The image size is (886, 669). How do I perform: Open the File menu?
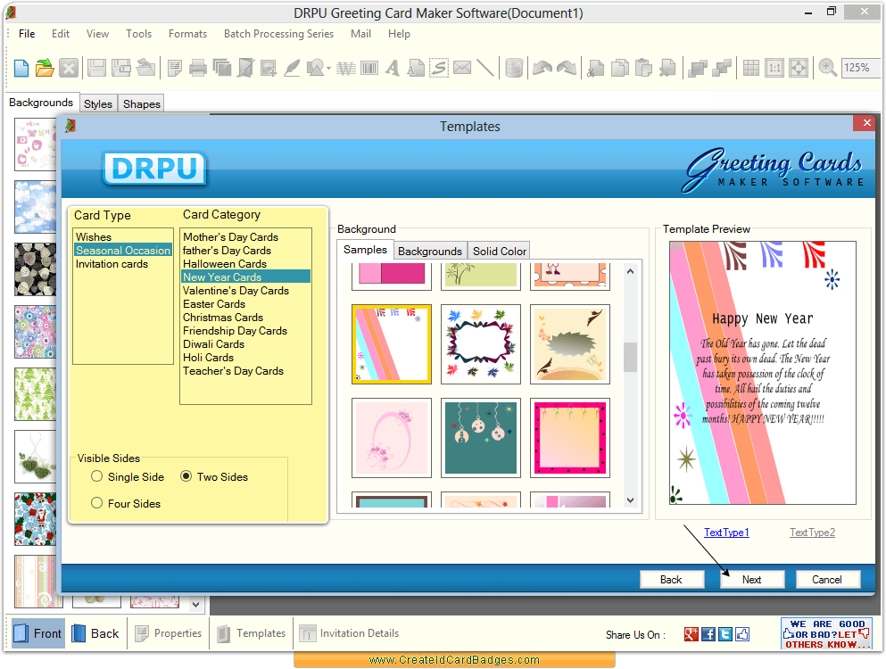27,34
